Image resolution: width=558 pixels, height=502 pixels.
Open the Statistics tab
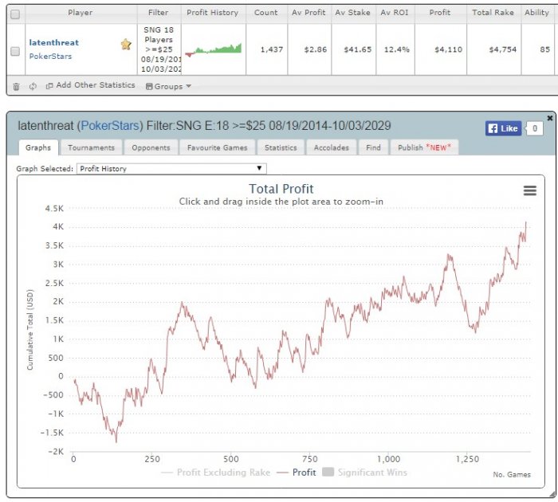[281, 147]
